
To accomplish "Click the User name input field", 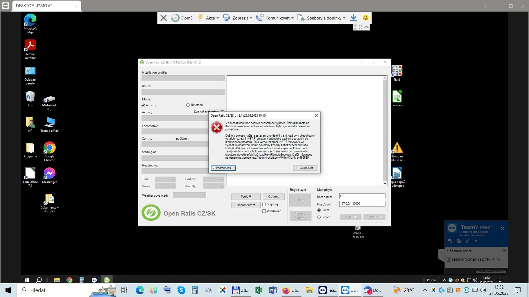I will 362,196.
